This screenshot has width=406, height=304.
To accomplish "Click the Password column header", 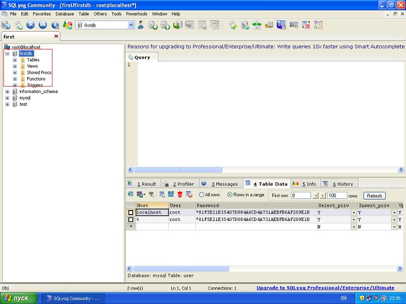I will click(x=256, y=206).
